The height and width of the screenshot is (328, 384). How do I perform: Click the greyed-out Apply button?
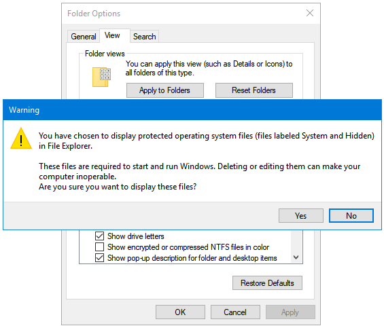(290, 312)
